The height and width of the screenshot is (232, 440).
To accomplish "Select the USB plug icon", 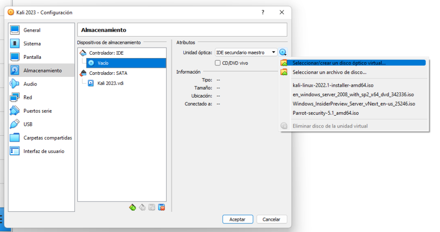I will pyautogui.click(x=15, y=124).
